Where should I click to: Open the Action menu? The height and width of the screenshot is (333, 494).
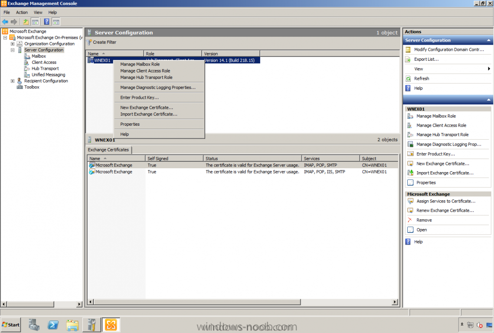tap(22, 12)
